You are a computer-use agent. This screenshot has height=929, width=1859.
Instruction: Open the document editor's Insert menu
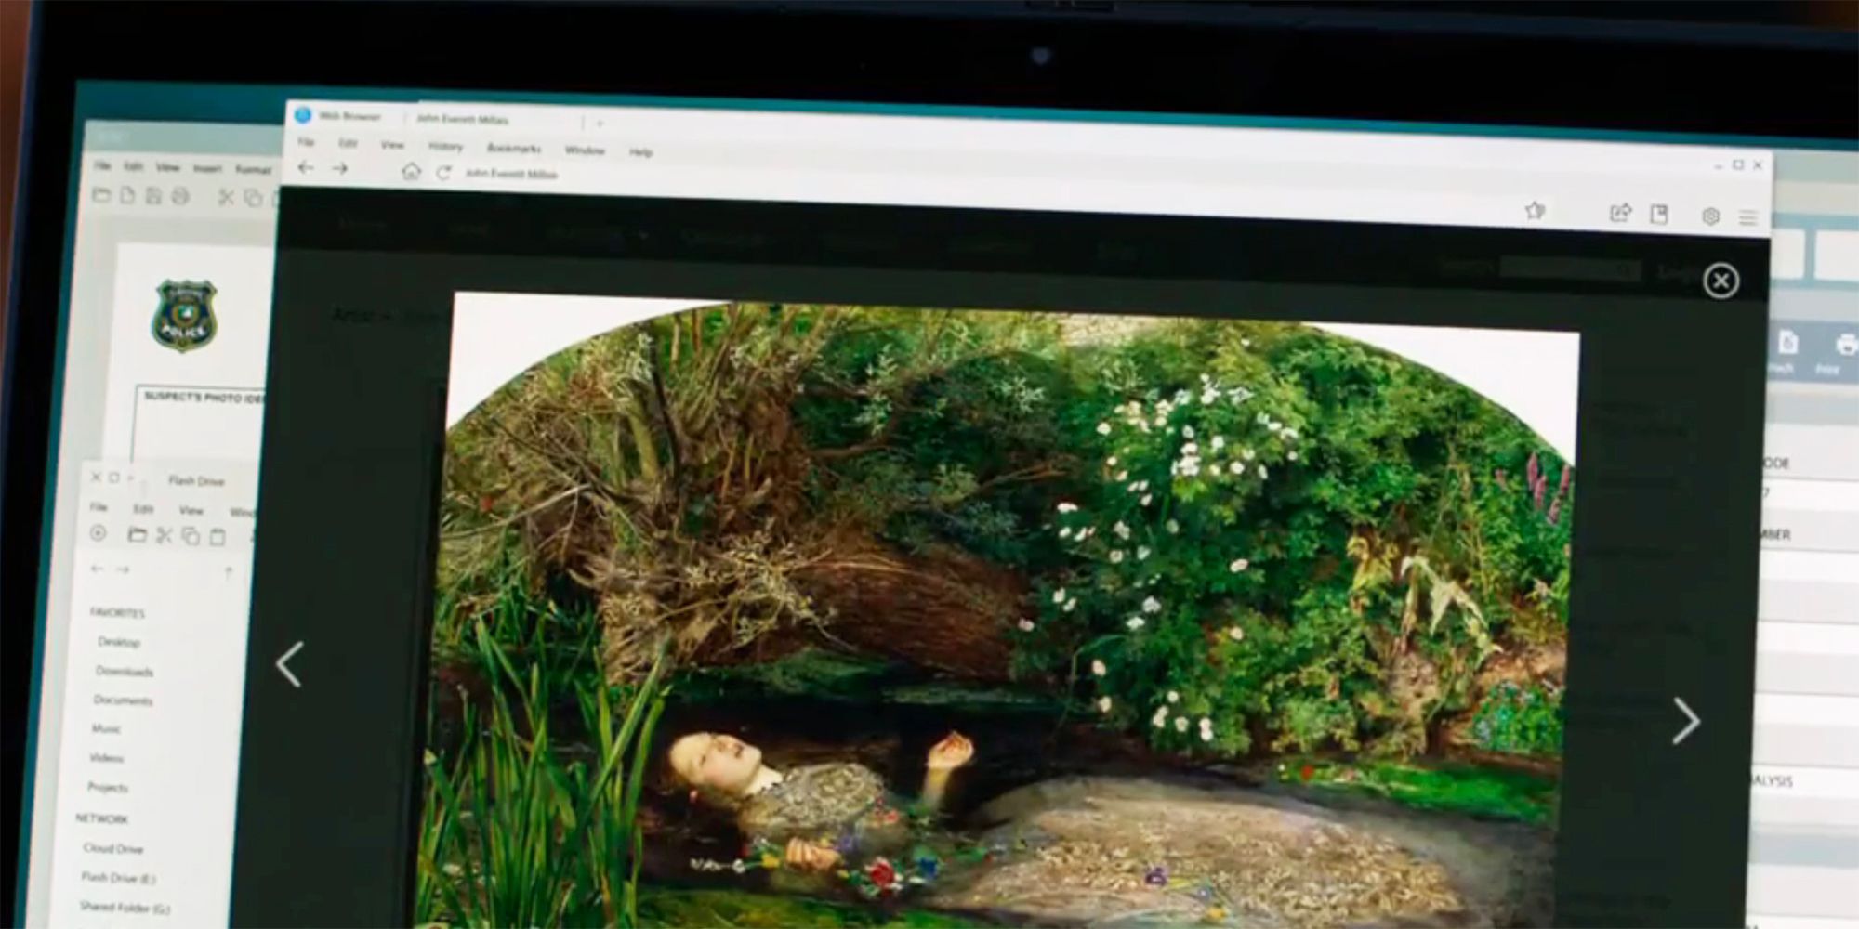pos(206,168)
